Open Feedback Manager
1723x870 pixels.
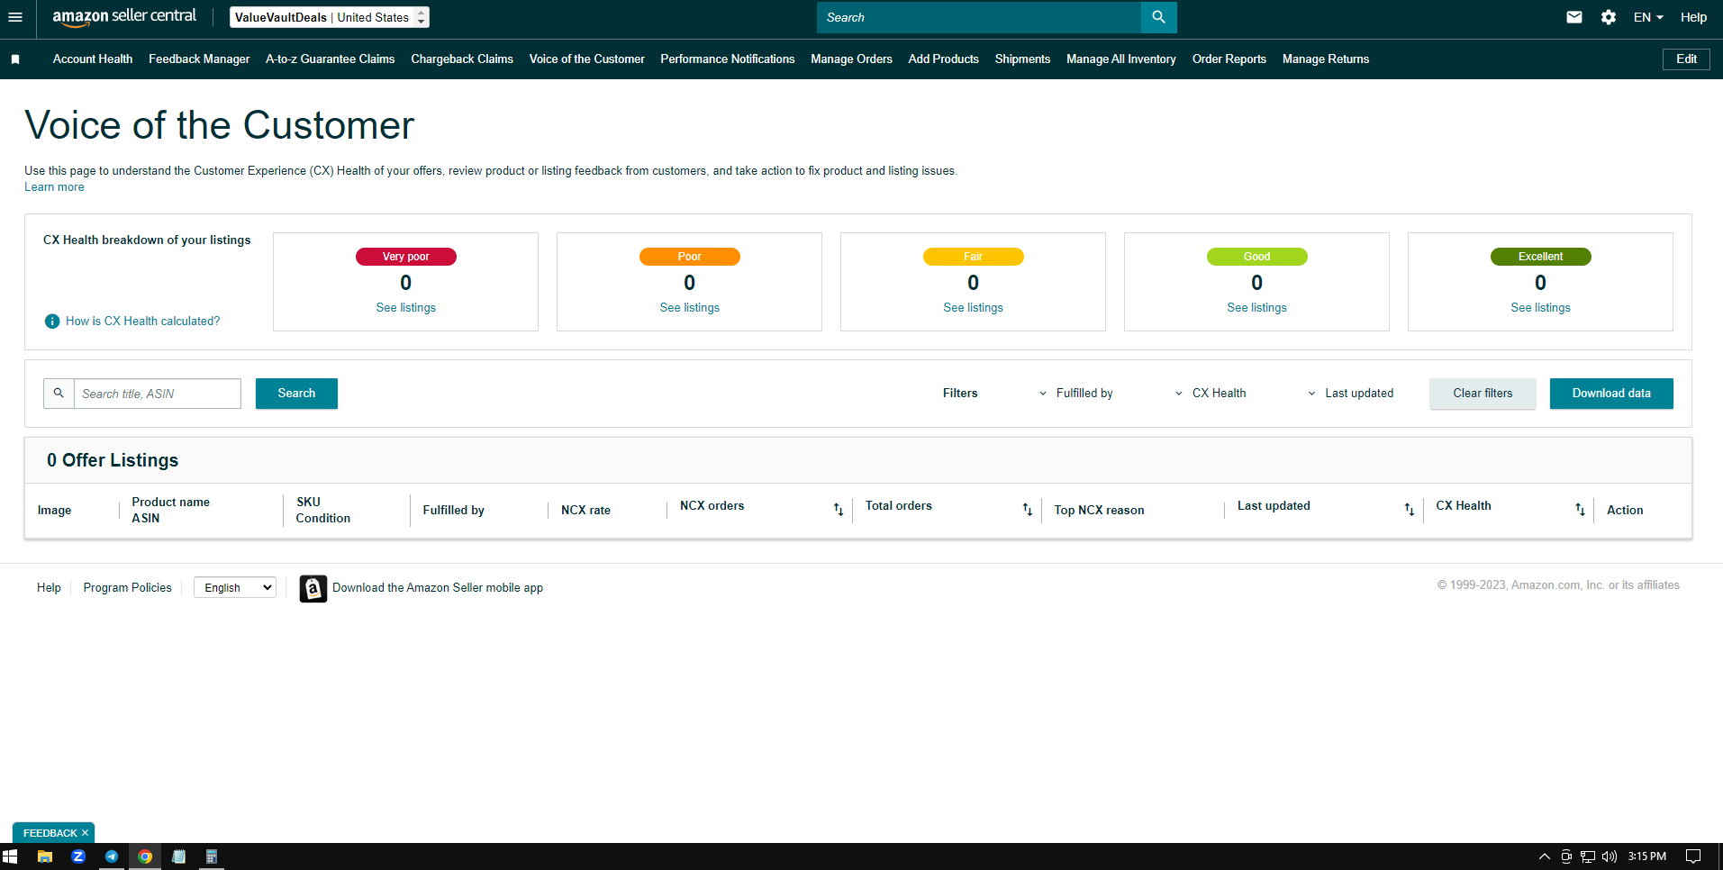coord(199,59)
